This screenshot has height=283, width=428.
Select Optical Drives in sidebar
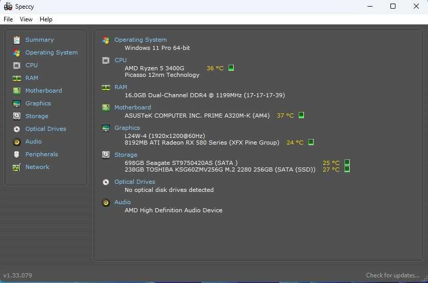(46, 129)
